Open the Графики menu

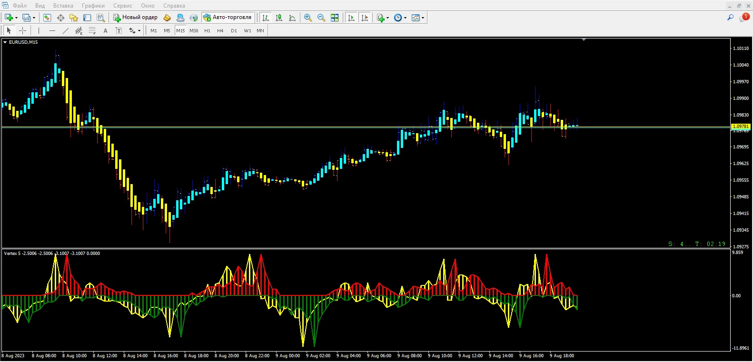pyautogui.click(x=93, y=6)
